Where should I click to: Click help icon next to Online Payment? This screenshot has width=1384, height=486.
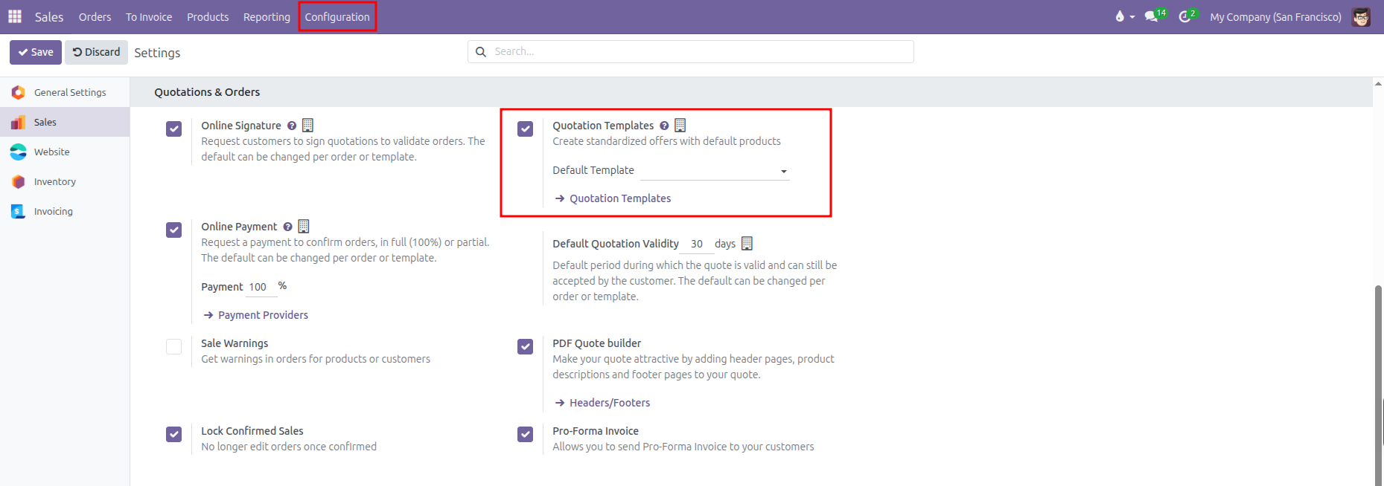click(x=287, y=227)
